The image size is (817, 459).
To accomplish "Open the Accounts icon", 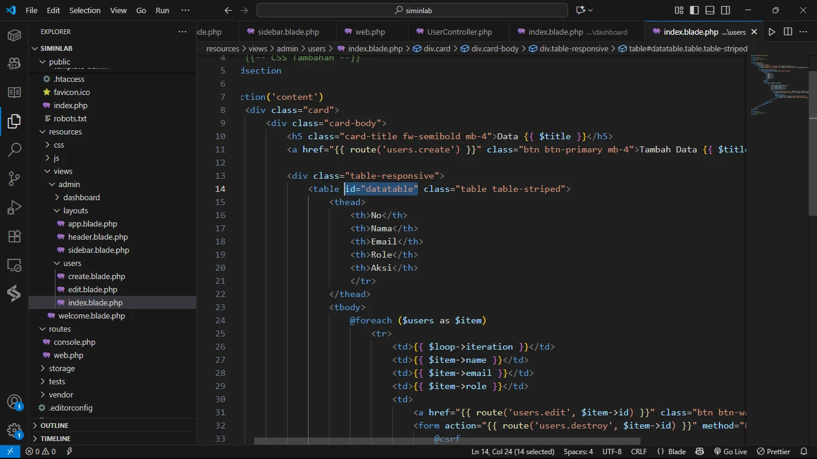I will [x=14, y=402].
